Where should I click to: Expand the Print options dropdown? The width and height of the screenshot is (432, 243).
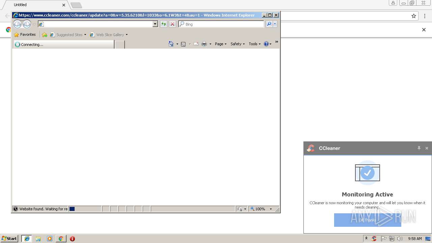[x=210, y=44]
